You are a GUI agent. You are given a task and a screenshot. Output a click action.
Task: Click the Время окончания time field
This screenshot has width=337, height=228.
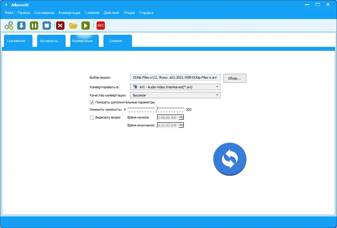click(168, 125)
